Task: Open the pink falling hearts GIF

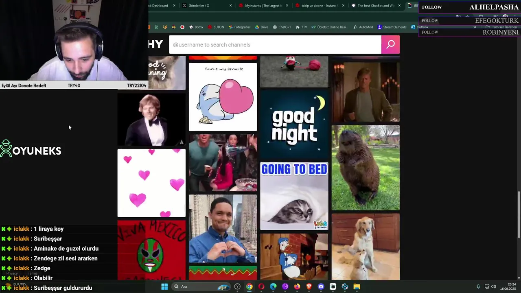Action: (151, 183)
